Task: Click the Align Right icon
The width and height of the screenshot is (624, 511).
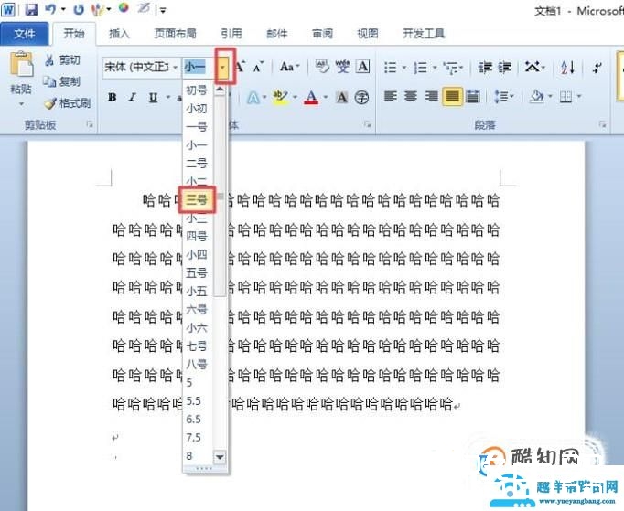Action: tap(431, 96)
